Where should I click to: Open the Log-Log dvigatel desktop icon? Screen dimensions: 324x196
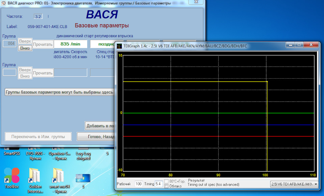point(83,153)
